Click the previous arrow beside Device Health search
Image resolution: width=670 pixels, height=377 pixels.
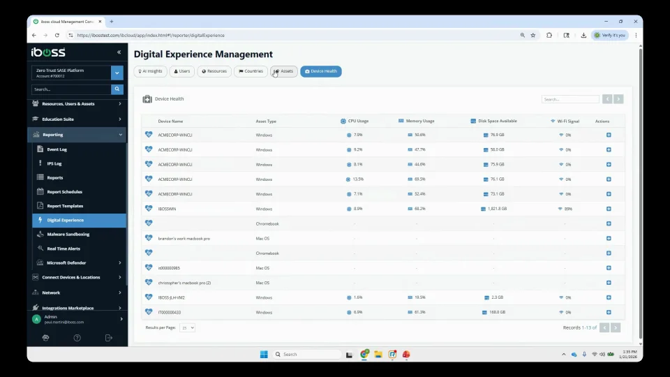pos(607,99)
